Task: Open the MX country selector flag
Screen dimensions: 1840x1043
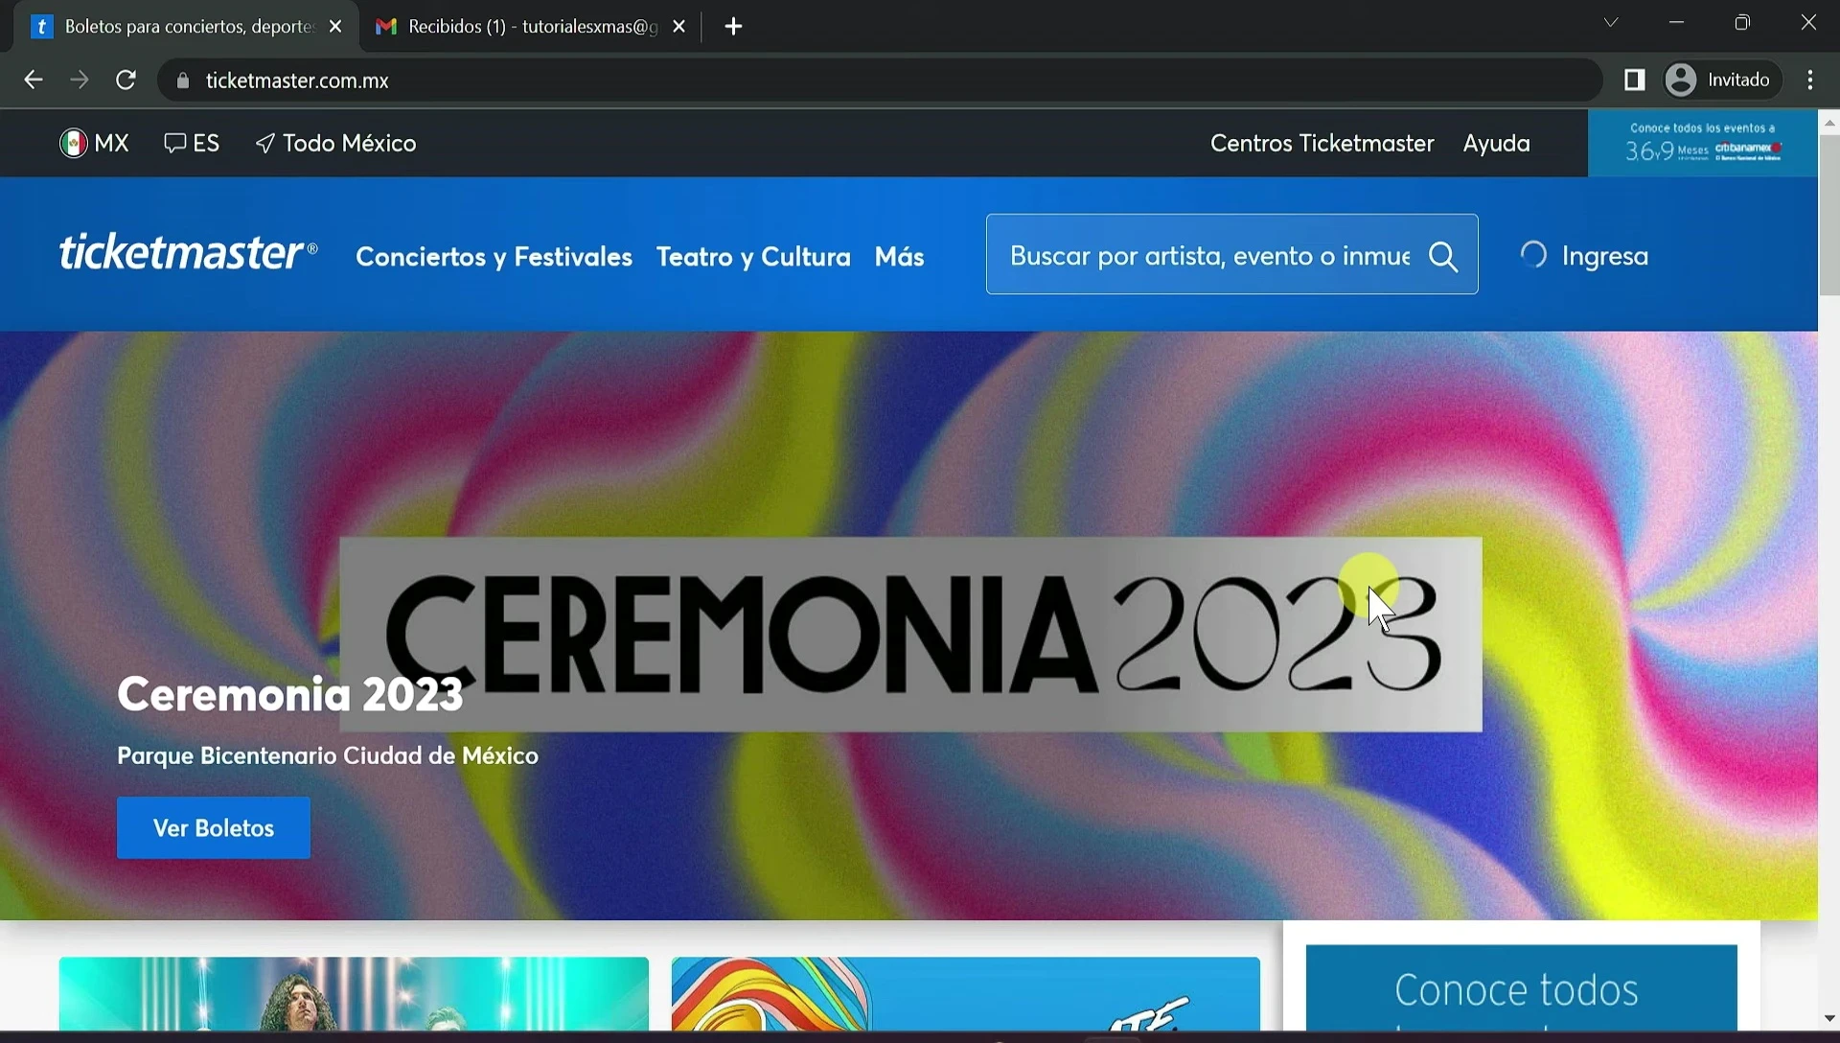Action: tap(94, 144)
